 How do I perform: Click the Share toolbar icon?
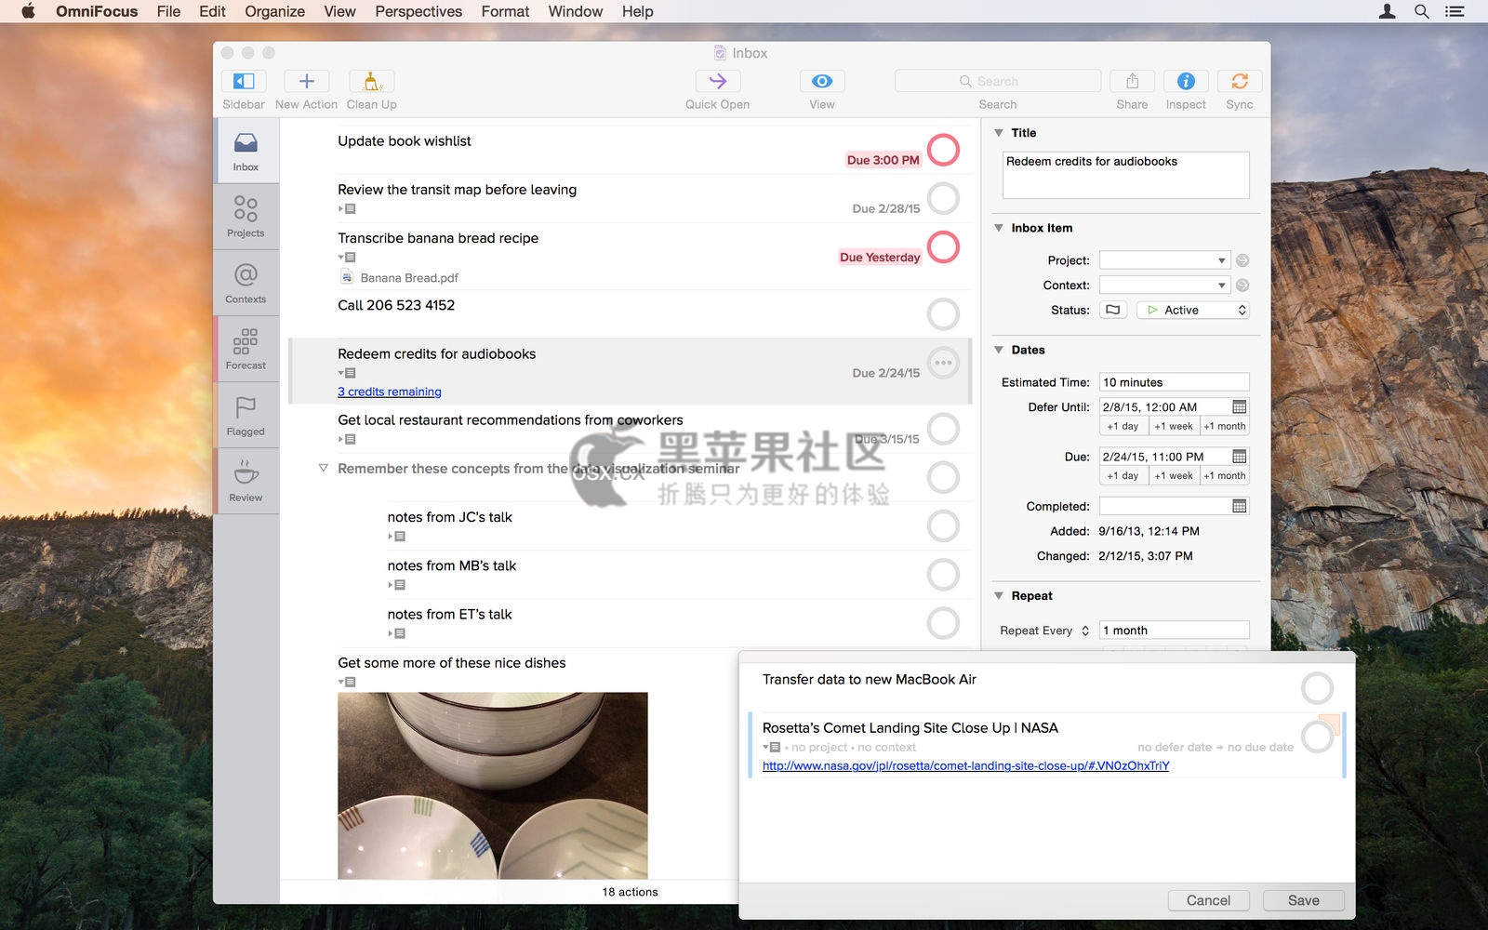1132,81
